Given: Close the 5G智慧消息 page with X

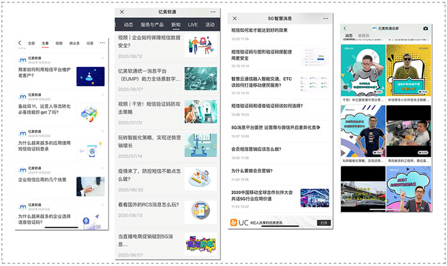Looking at the screenshot, I should point(234,18).
